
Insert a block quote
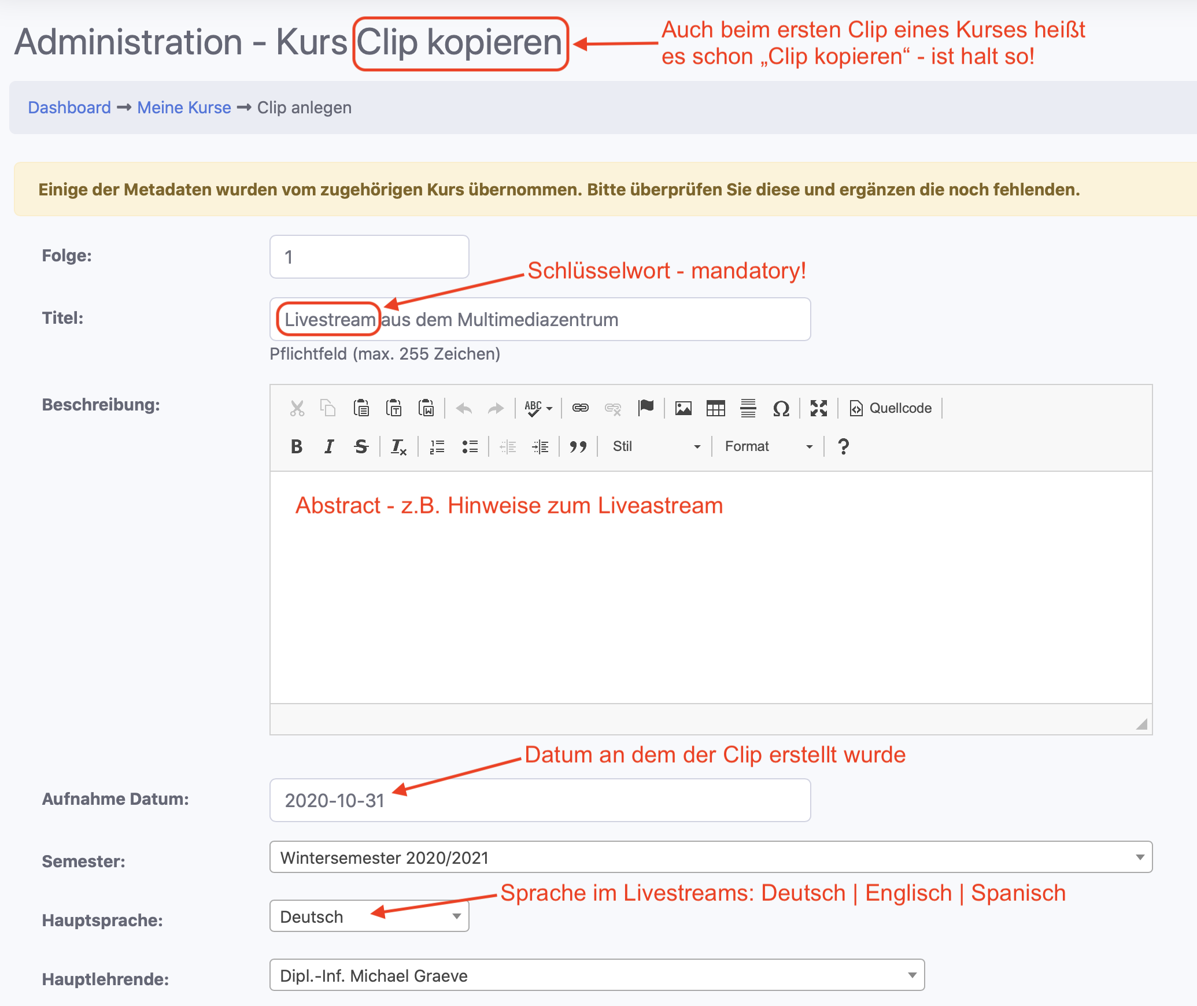click(x=578, y=446)
